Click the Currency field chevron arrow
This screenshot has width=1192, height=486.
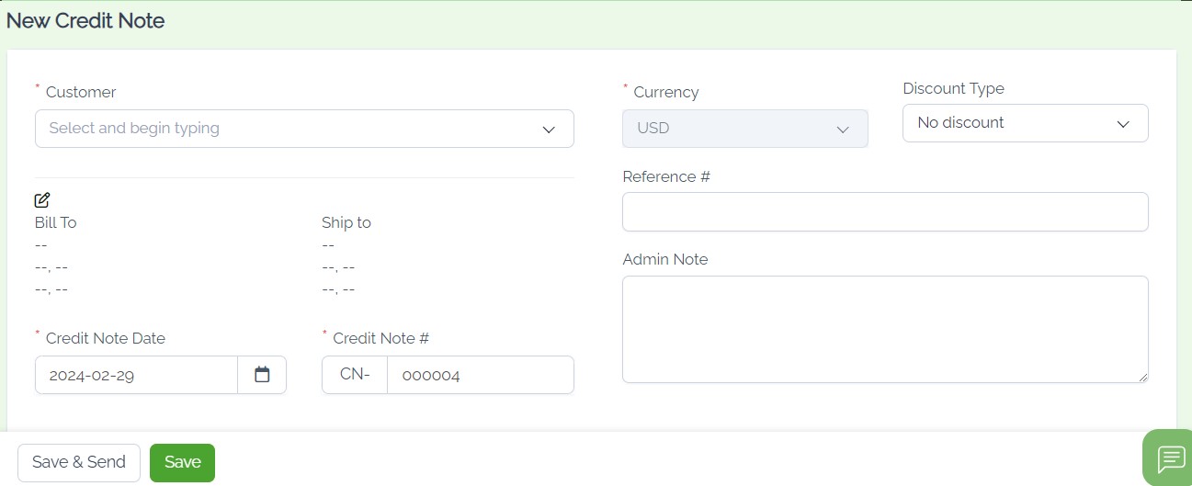(843, 130)
